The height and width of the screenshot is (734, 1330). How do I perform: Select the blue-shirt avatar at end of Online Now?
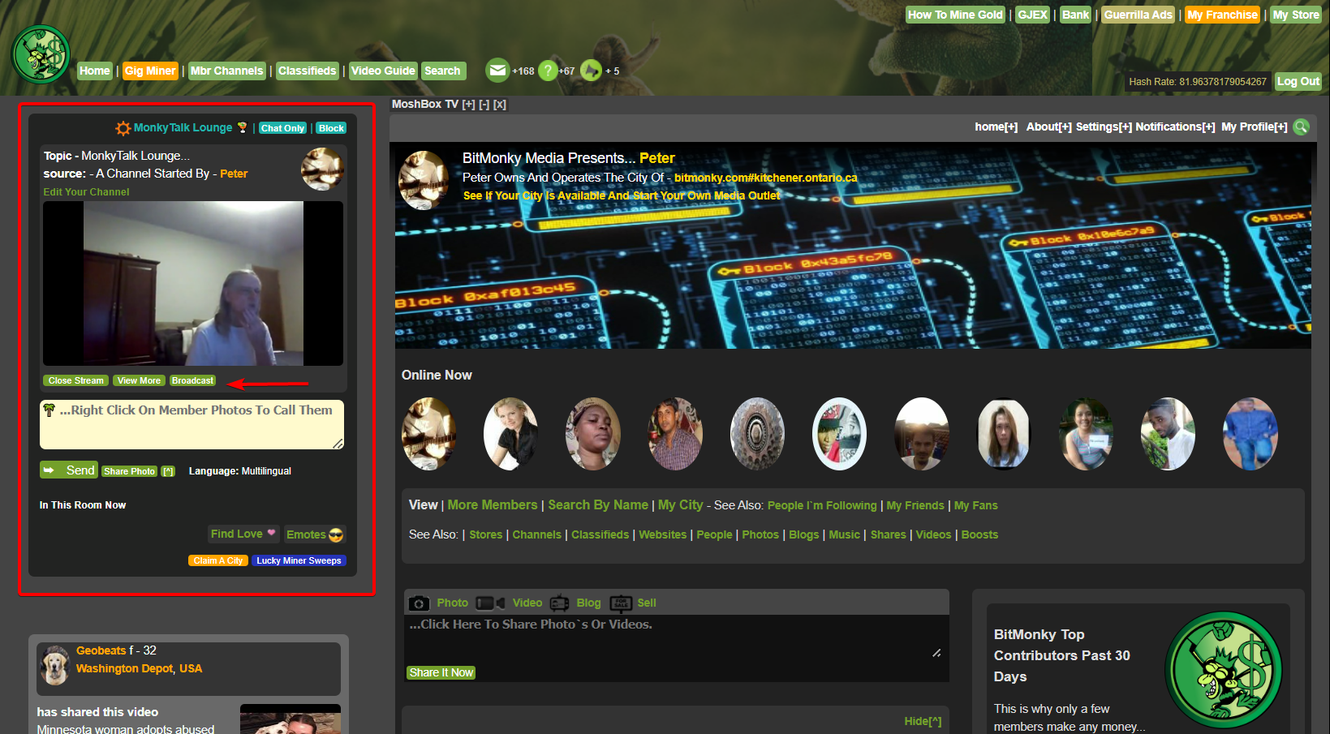1250,434
